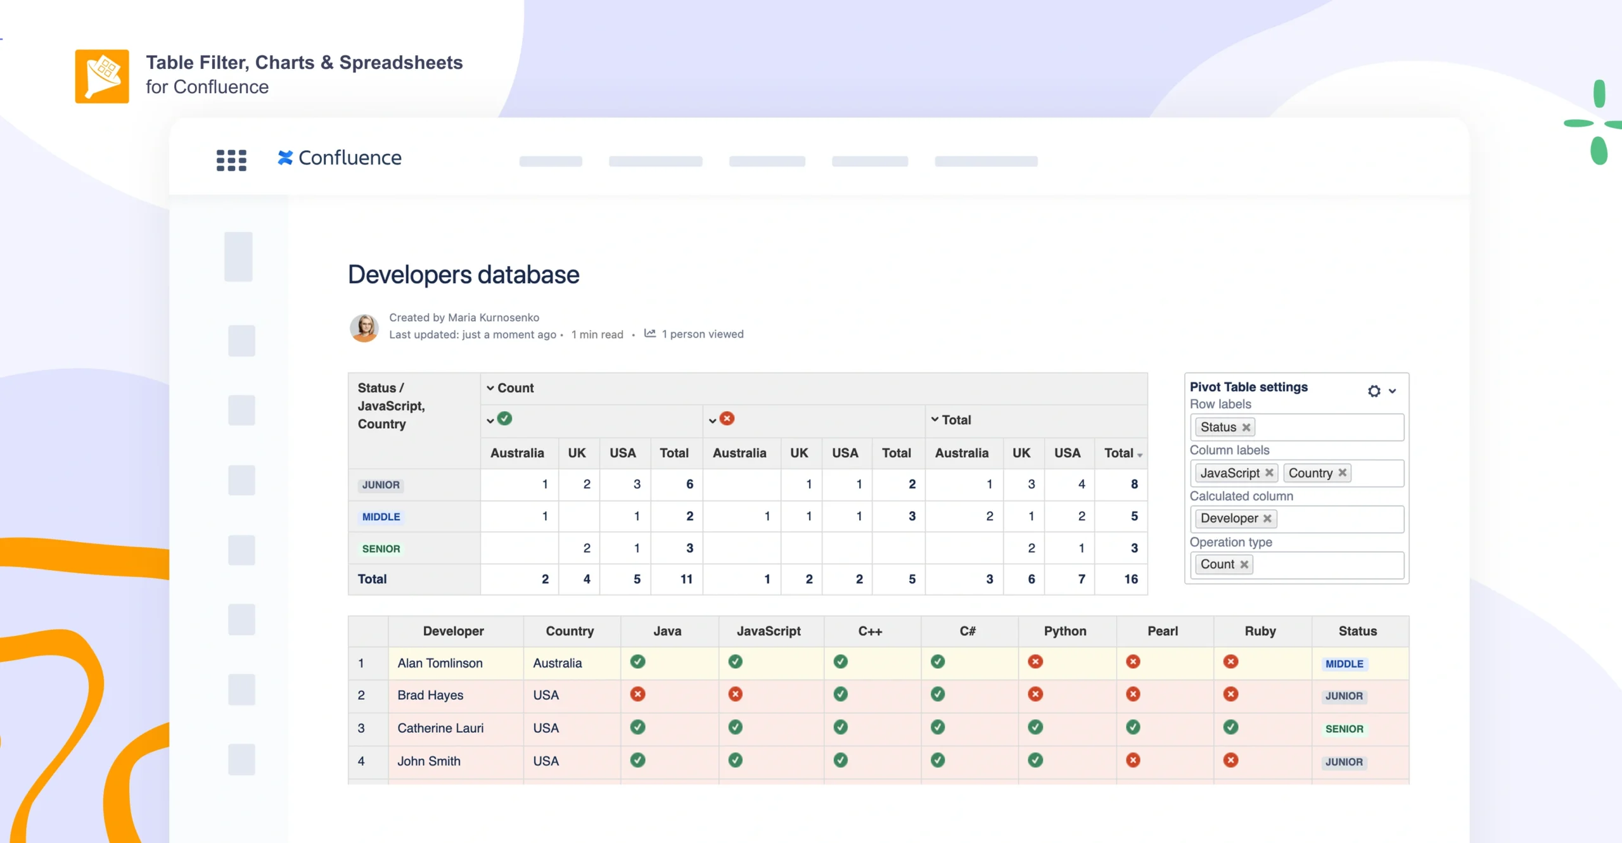Image resolution: width=1622 pixels, height=843 pixels.
Task: Toggle Brad Hayes' Java cross icon
Action: [x=637, y=694]
